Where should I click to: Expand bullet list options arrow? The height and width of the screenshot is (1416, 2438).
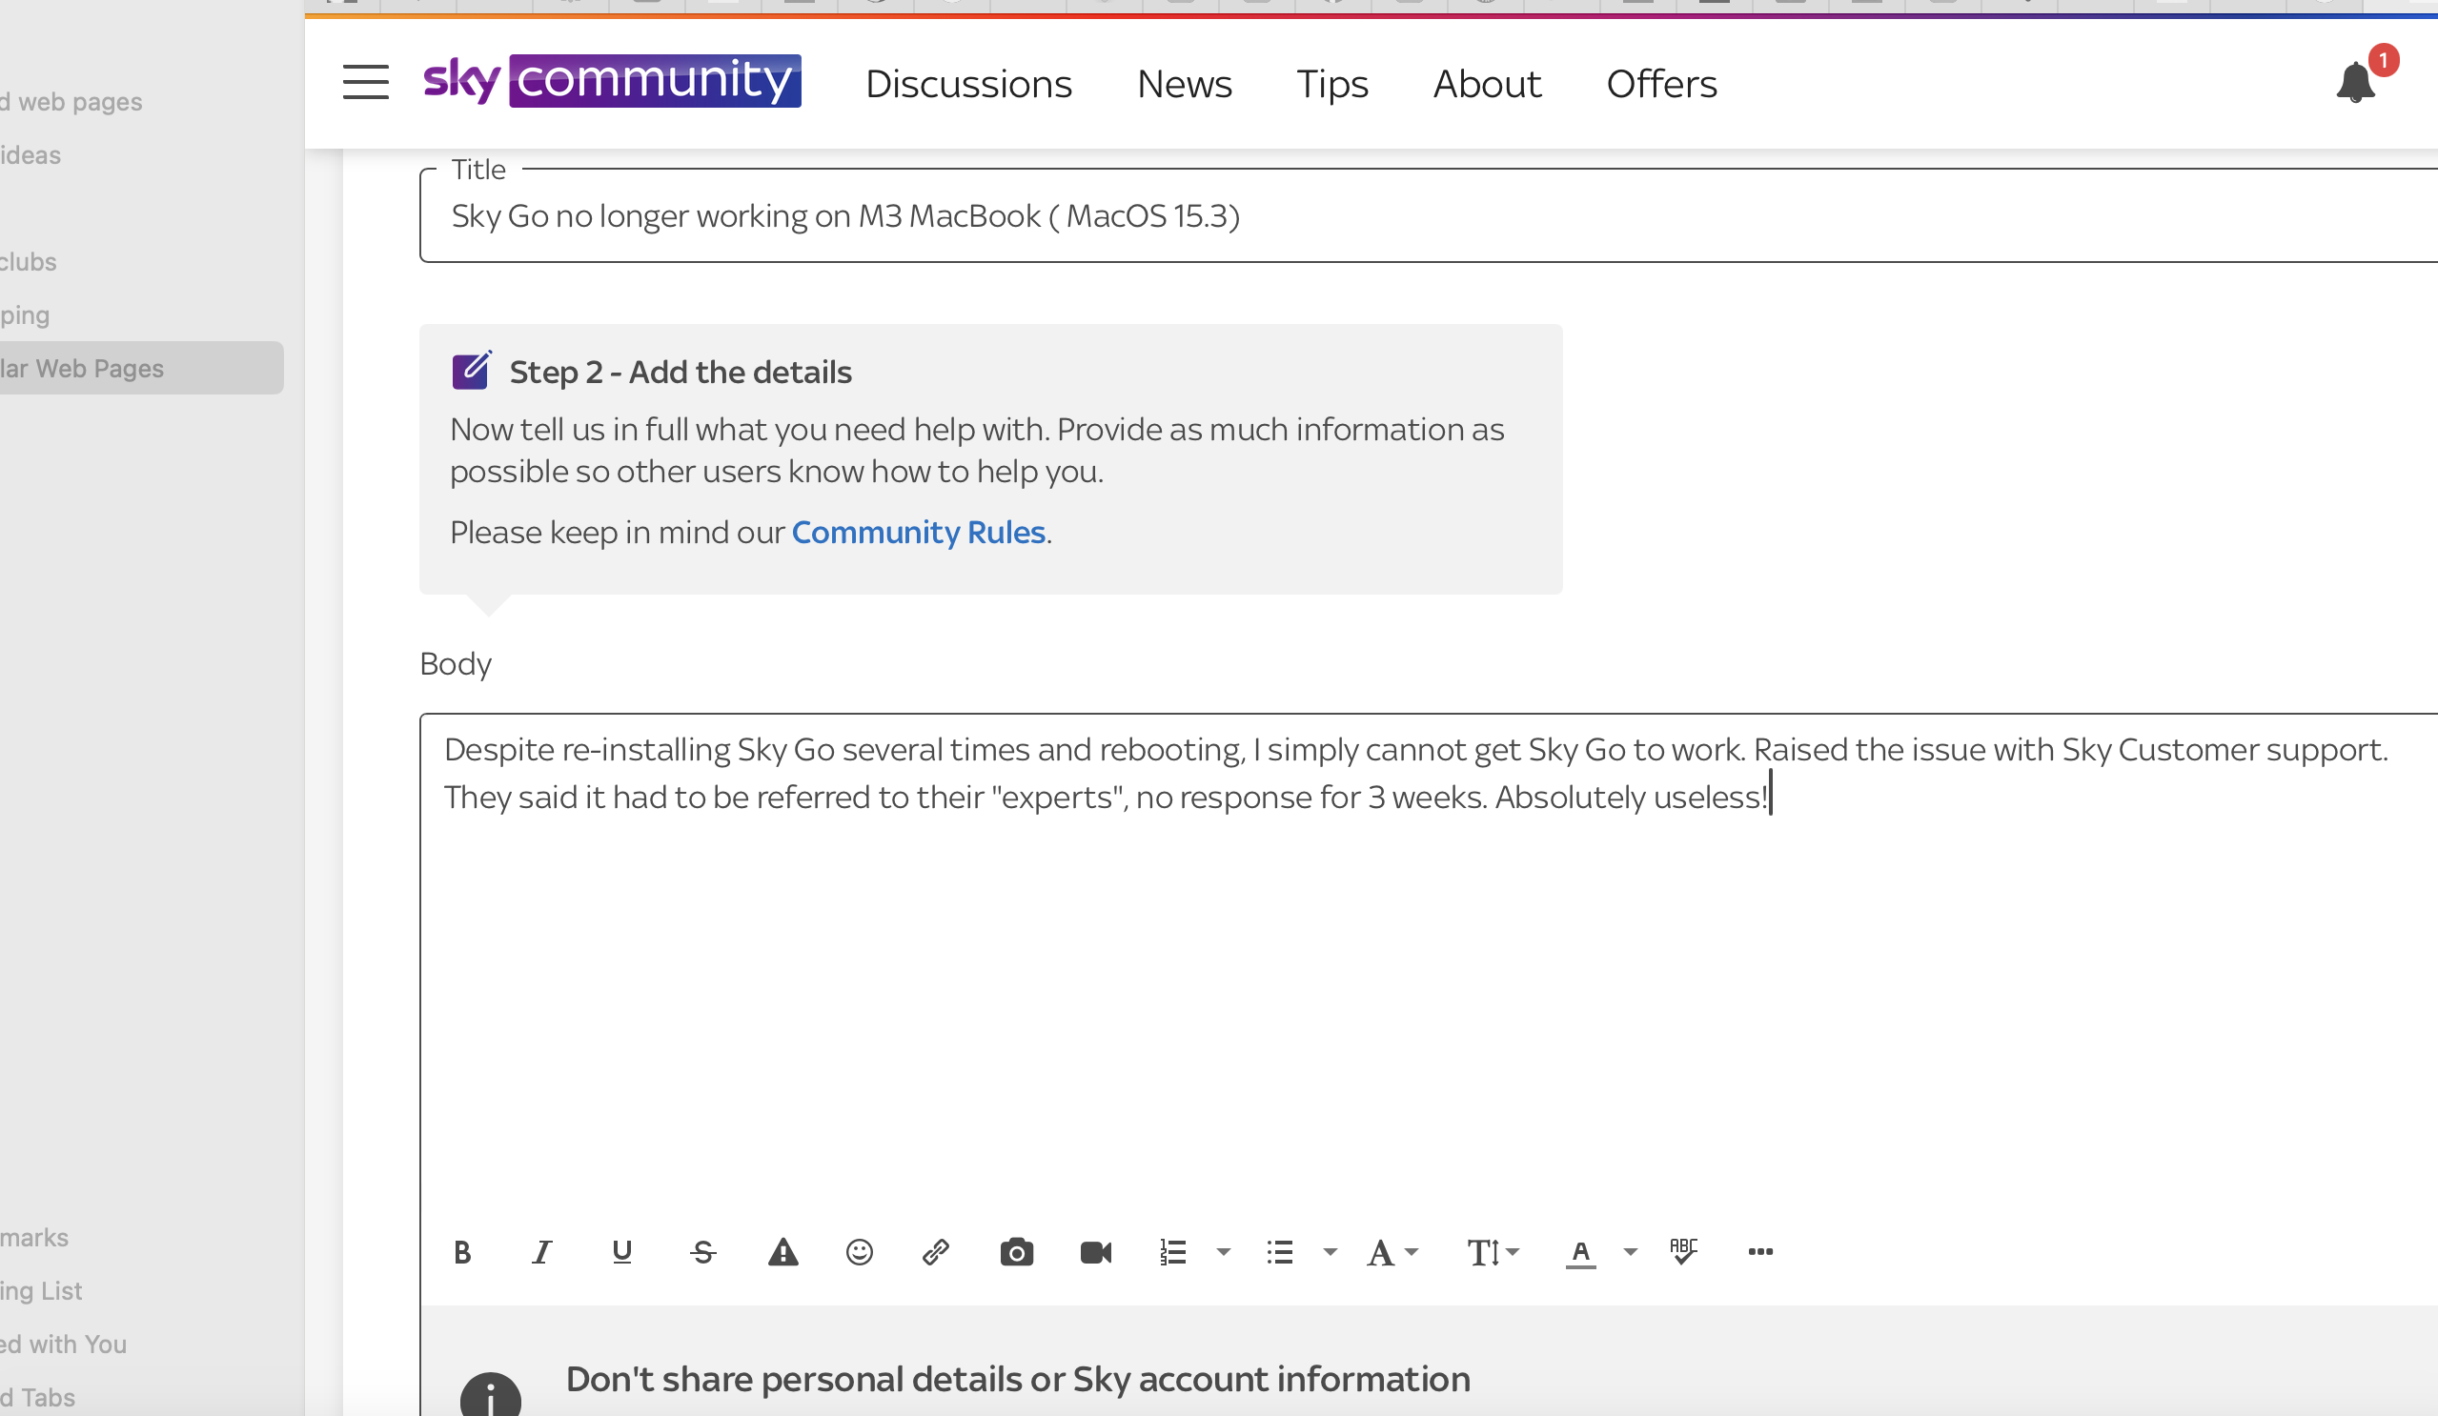(1331, 1251)
